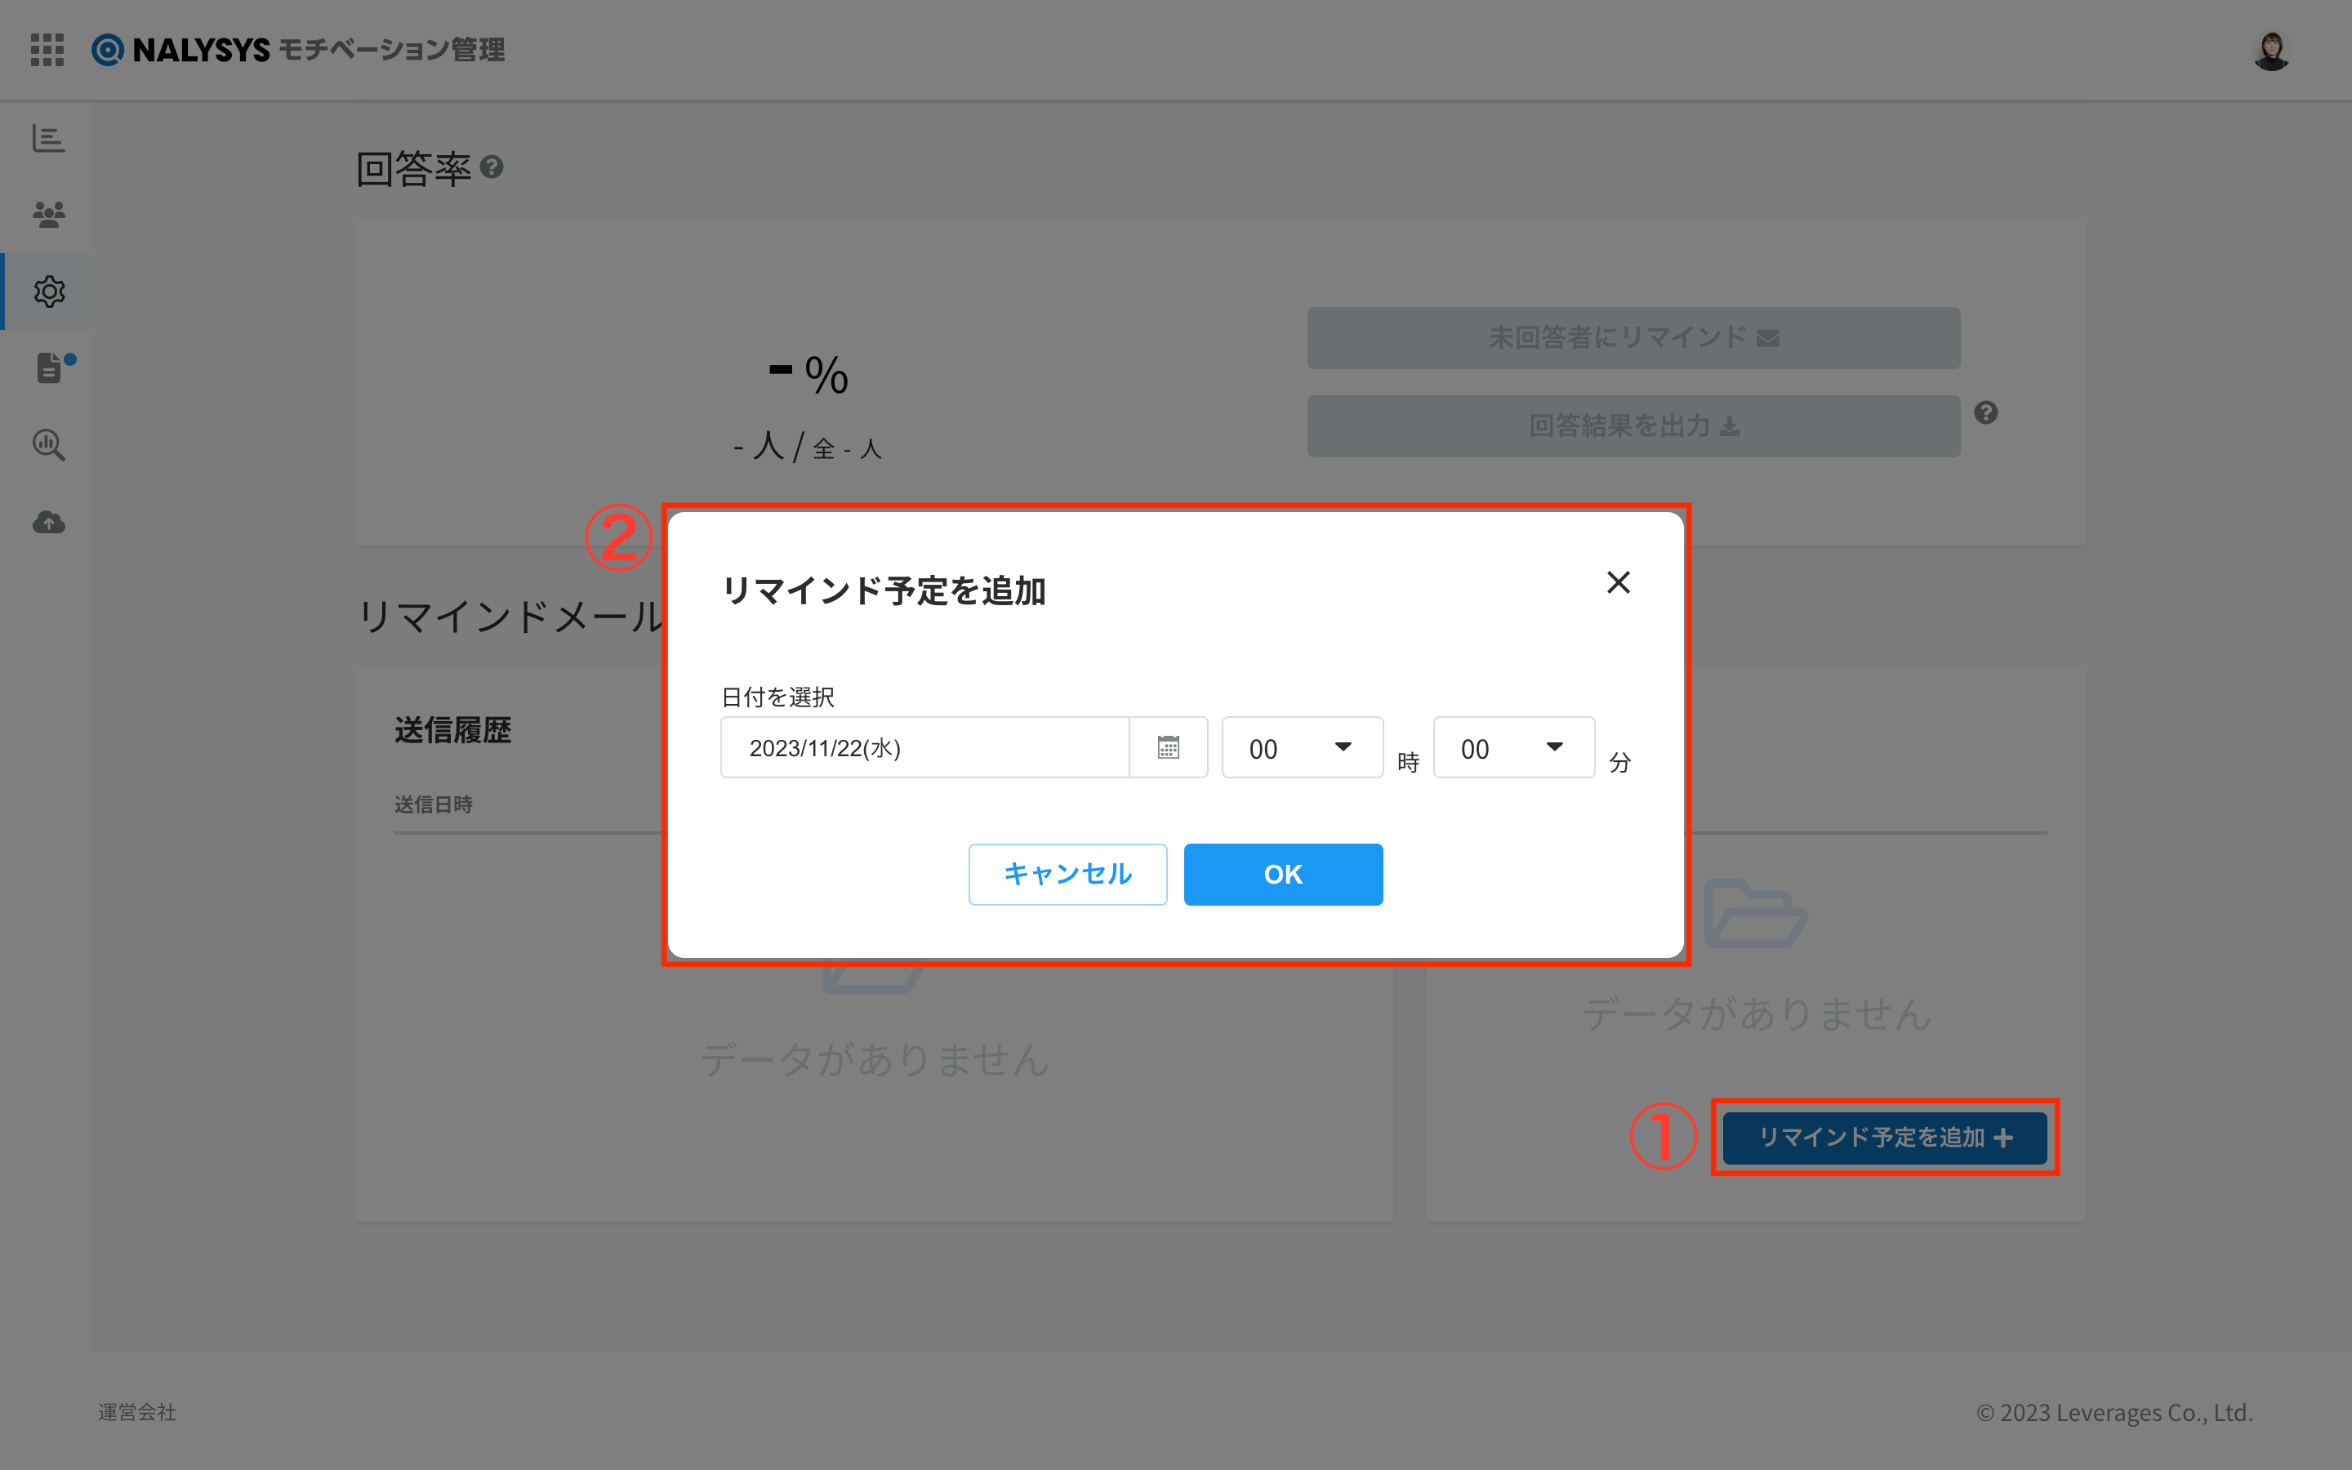Viewport: 2352px width, 1470px height.
Task: Open the chart report sidebar icon
Action: (x=49, y=138)
